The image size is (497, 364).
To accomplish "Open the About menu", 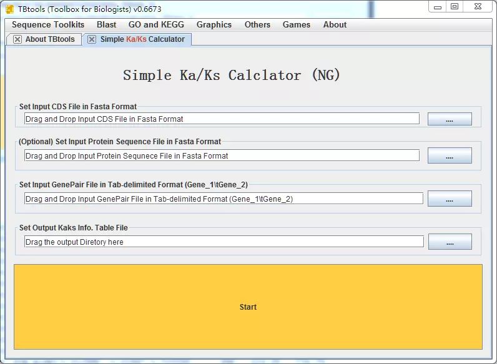I will pyautogui.click(x=335, y=25).
